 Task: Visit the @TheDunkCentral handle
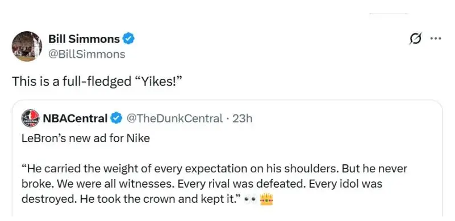point(175,118)
